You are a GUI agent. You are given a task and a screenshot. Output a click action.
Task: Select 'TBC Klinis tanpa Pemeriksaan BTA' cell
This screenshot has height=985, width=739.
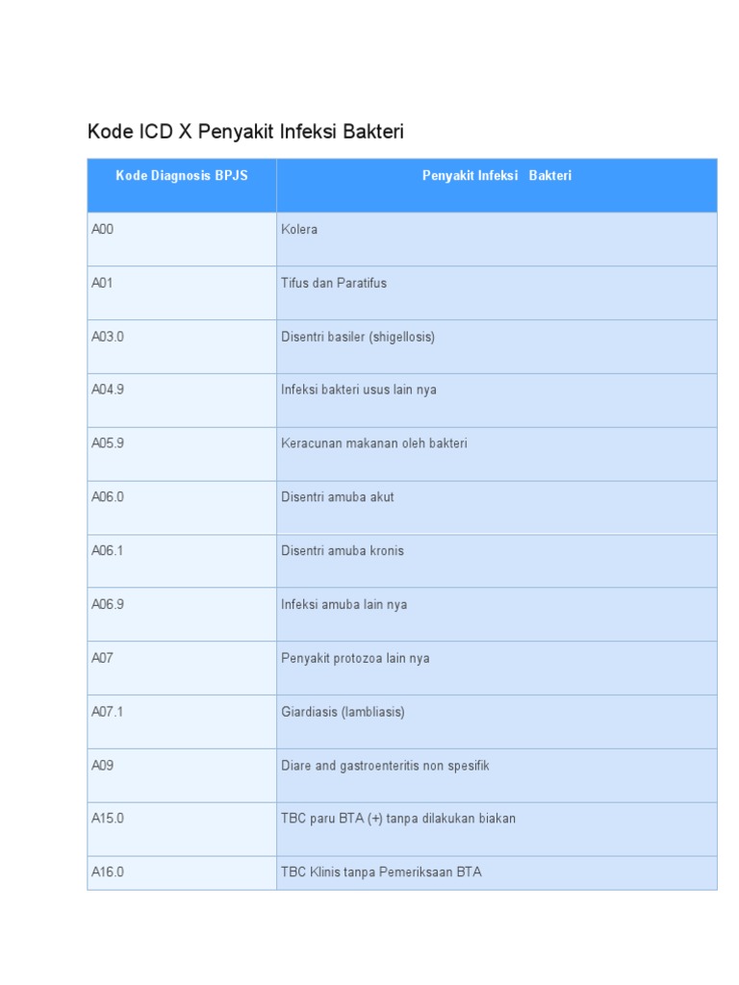381,873
